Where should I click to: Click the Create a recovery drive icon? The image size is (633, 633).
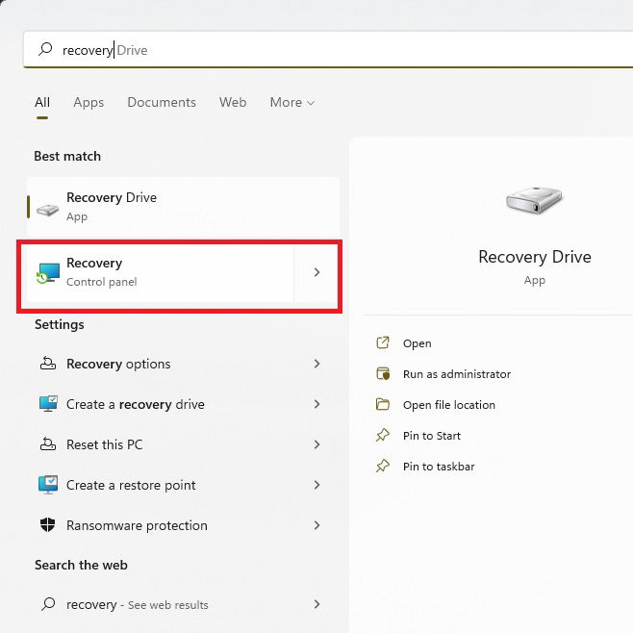tap(48, 404)
